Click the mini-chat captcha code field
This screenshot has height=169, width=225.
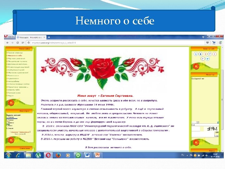tap(196, 129)
